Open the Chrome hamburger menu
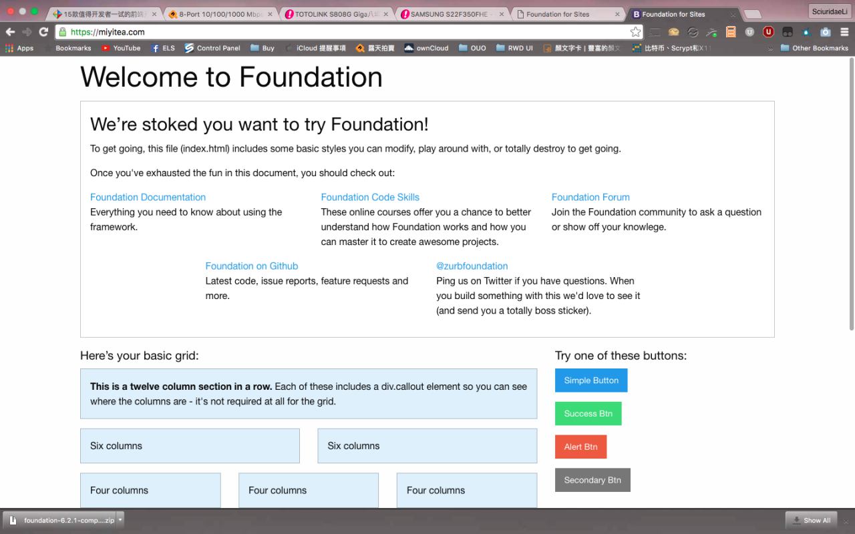 pyautogui.click(x=845, y=31)
